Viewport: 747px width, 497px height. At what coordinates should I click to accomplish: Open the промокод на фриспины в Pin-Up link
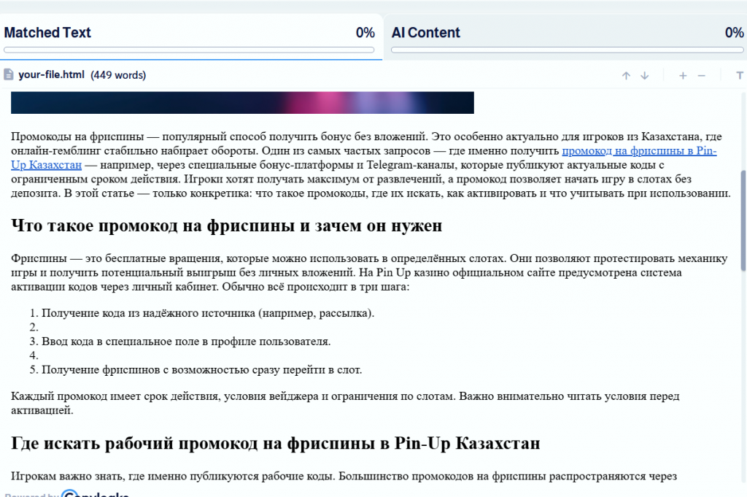coord(638,151)
